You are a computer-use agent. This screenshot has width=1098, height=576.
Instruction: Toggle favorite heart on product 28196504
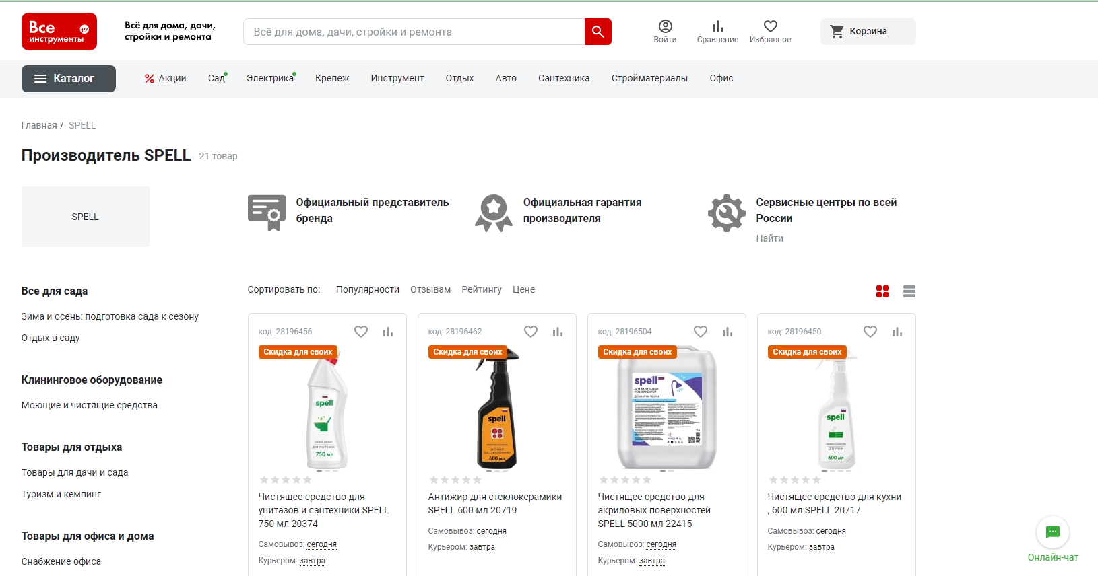701,332
